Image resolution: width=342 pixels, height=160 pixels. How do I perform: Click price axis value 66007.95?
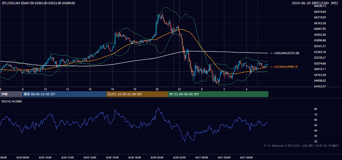[x=320, y=29]
